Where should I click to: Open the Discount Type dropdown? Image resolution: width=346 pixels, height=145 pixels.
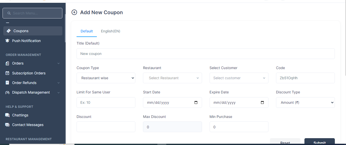tap(305, 102)
